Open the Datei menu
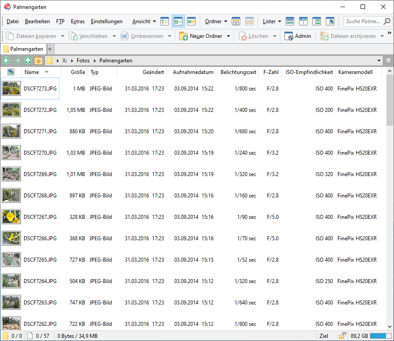Viewport: 394px width, 341px height. coord(12,21)
